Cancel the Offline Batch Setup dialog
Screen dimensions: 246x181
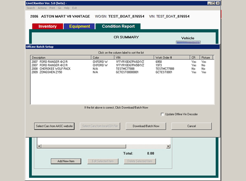(192, 126)
